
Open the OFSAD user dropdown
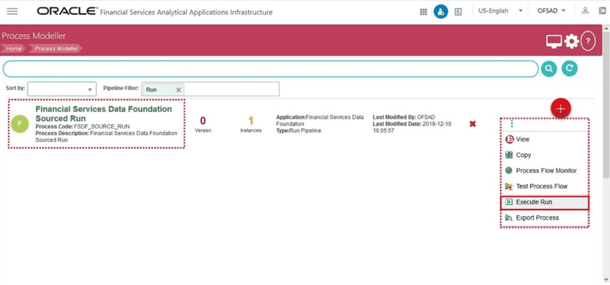[551, 11]
